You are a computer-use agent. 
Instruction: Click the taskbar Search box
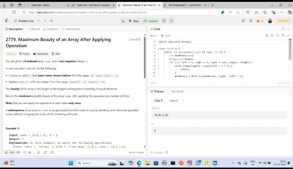point(96,163)
